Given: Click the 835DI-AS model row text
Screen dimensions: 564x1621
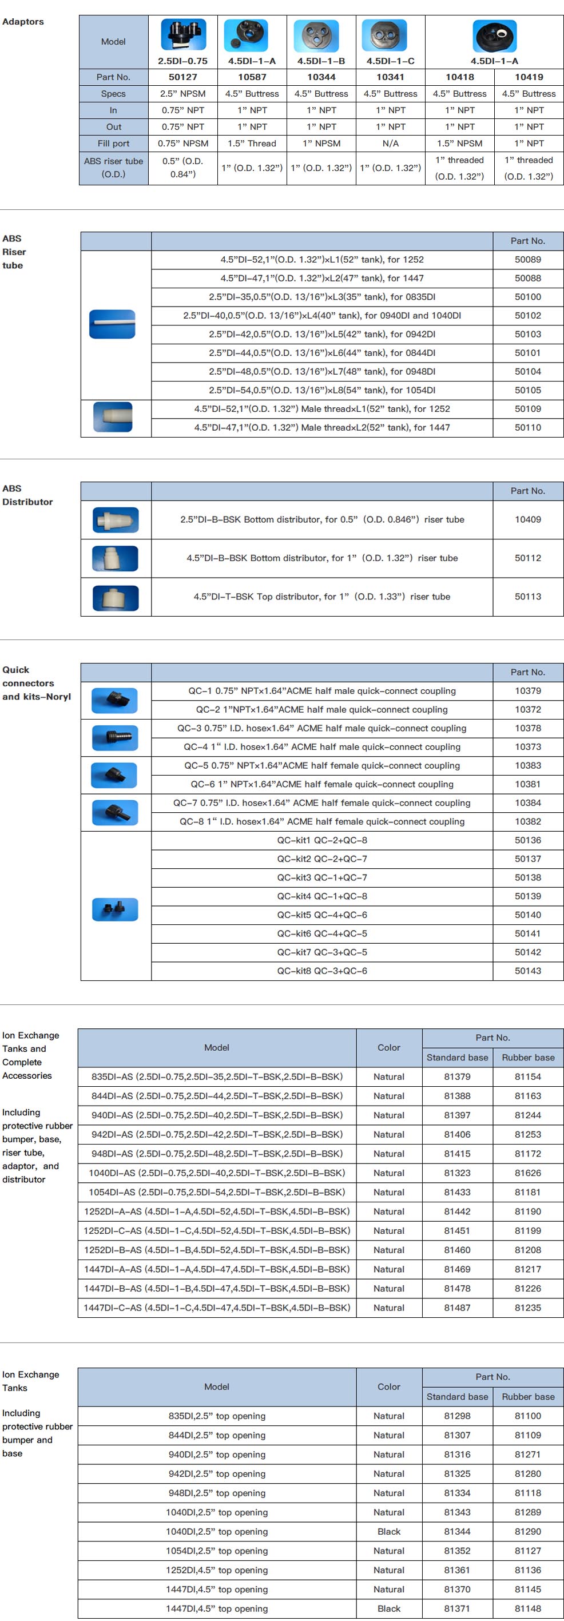Looking at the screenshot, I should (x=217, y=1076).
